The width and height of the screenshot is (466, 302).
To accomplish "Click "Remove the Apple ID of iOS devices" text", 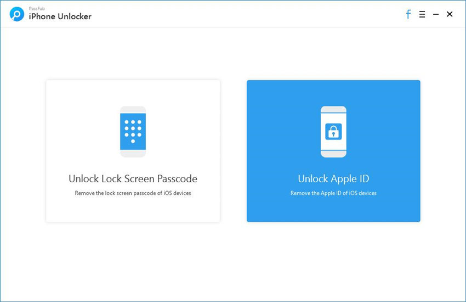I will [333, 193].
